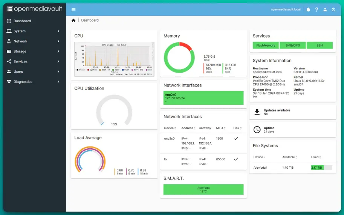This screenshot has height=215, width=344.
Task: Click the Updates available download icon
Action: [x=257, y=112]
